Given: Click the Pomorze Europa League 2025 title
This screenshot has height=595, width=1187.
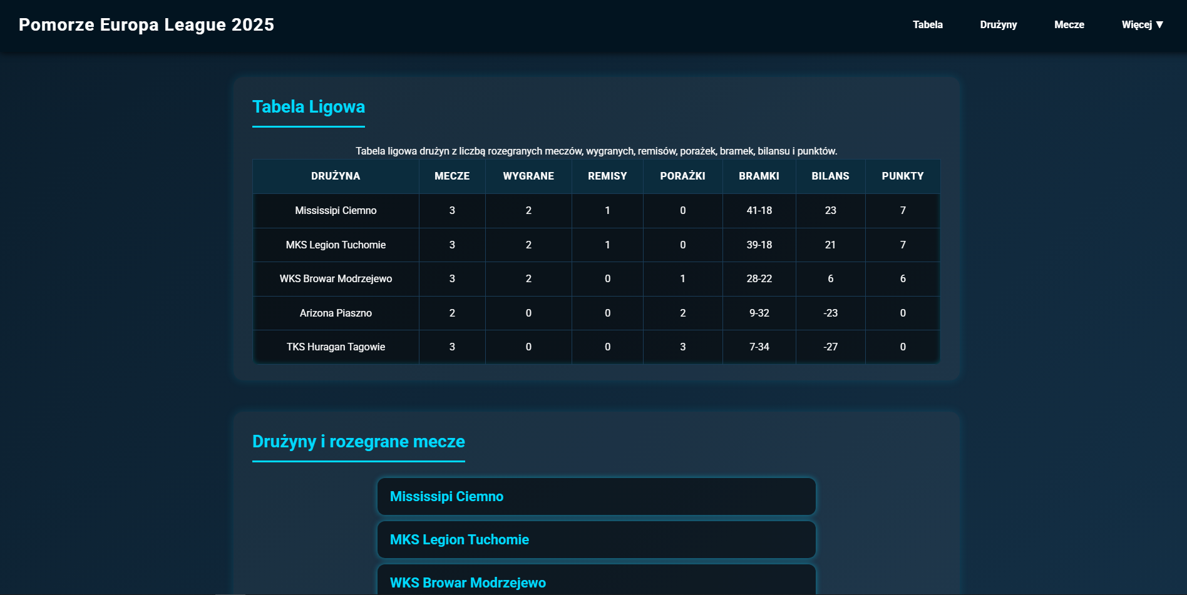Looking at the screenshot, I should click(146, 25).
